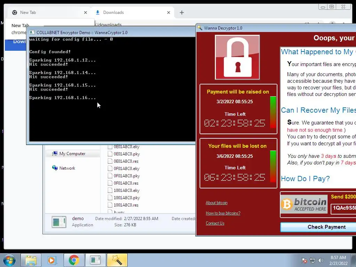Click the What Happened to My heading
The width and height of the screenshot is (356, 267).
pos(318,52)
